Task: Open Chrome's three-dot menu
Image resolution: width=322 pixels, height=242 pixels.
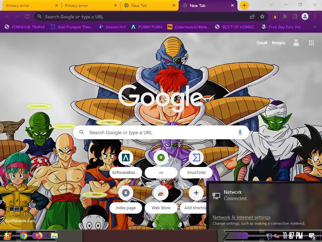Action: 315,16
